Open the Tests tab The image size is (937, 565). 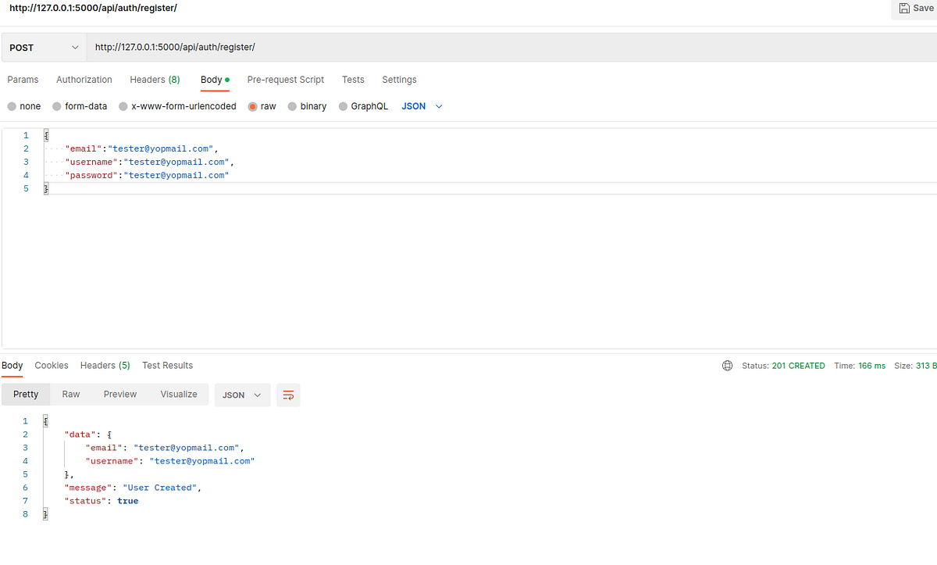click(353, 79)
